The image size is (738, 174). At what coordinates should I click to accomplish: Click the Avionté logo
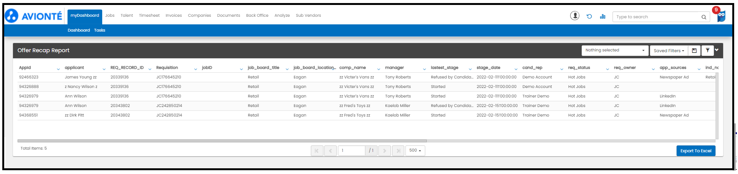[34, 16]
